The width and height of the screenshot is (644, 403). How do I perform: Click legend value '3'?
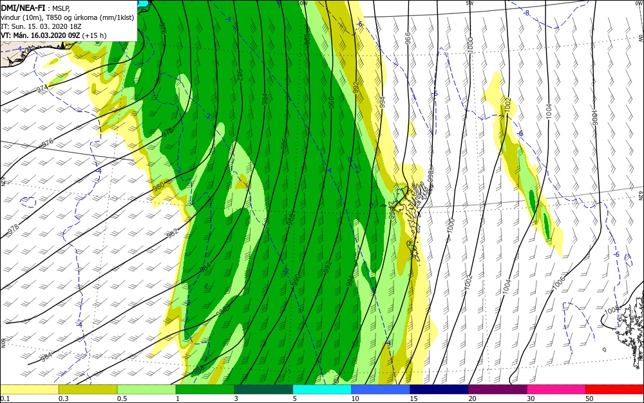[x=236, y=398]
